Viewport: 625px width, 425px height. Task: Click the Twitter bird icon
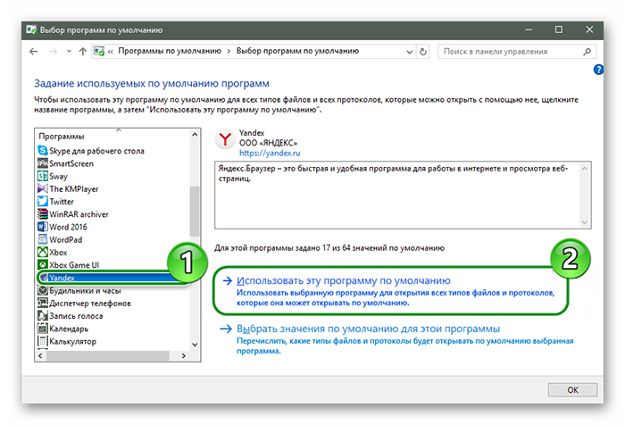[42, 201]
